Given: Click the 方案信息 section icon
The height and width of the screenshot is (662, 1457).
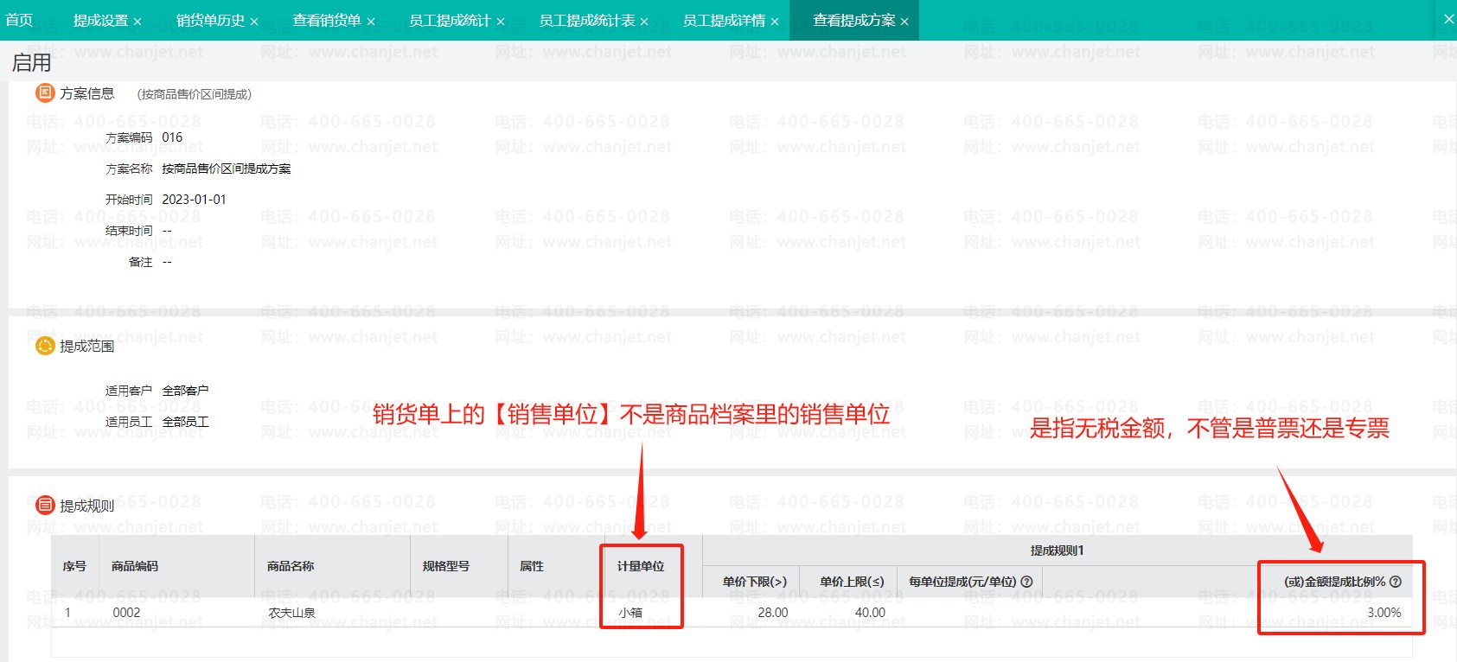Looking at the screenshot, I should click(x=45, y=92).
